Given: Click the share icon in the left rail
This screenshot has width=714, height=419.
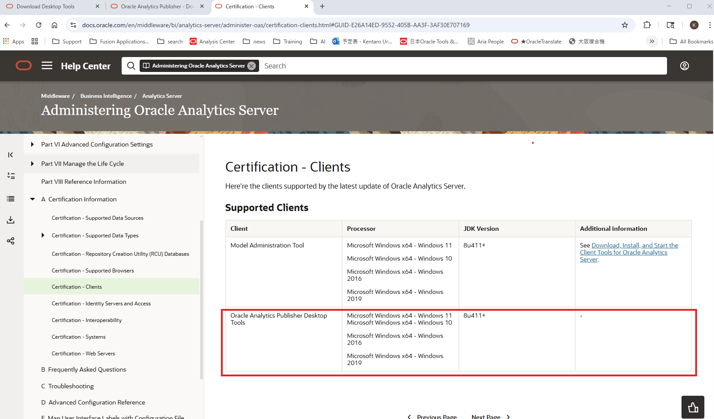Looking at the screenshot, I should (11, 241).
